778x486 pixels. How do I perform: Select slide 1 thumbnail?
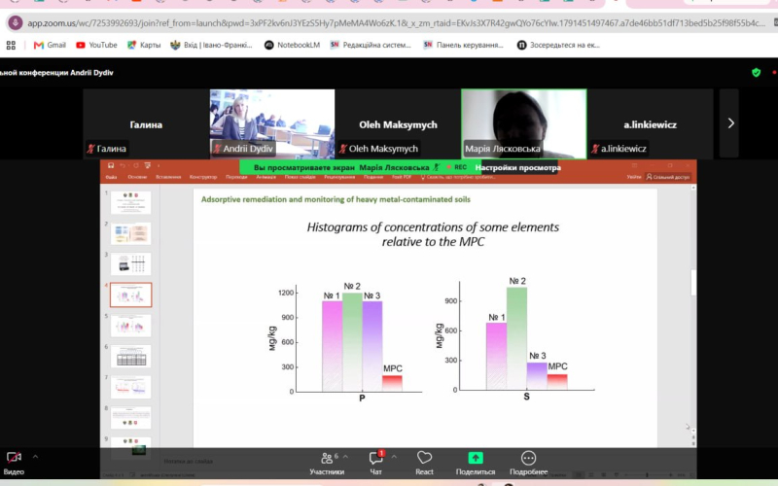[130, 202]
